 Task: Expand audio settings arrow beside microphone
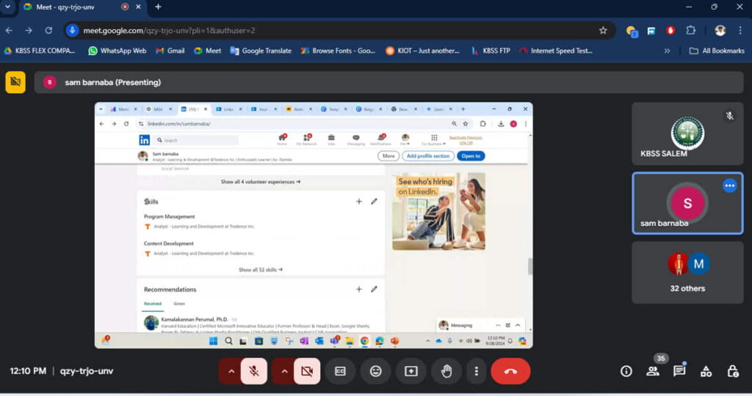231,371
